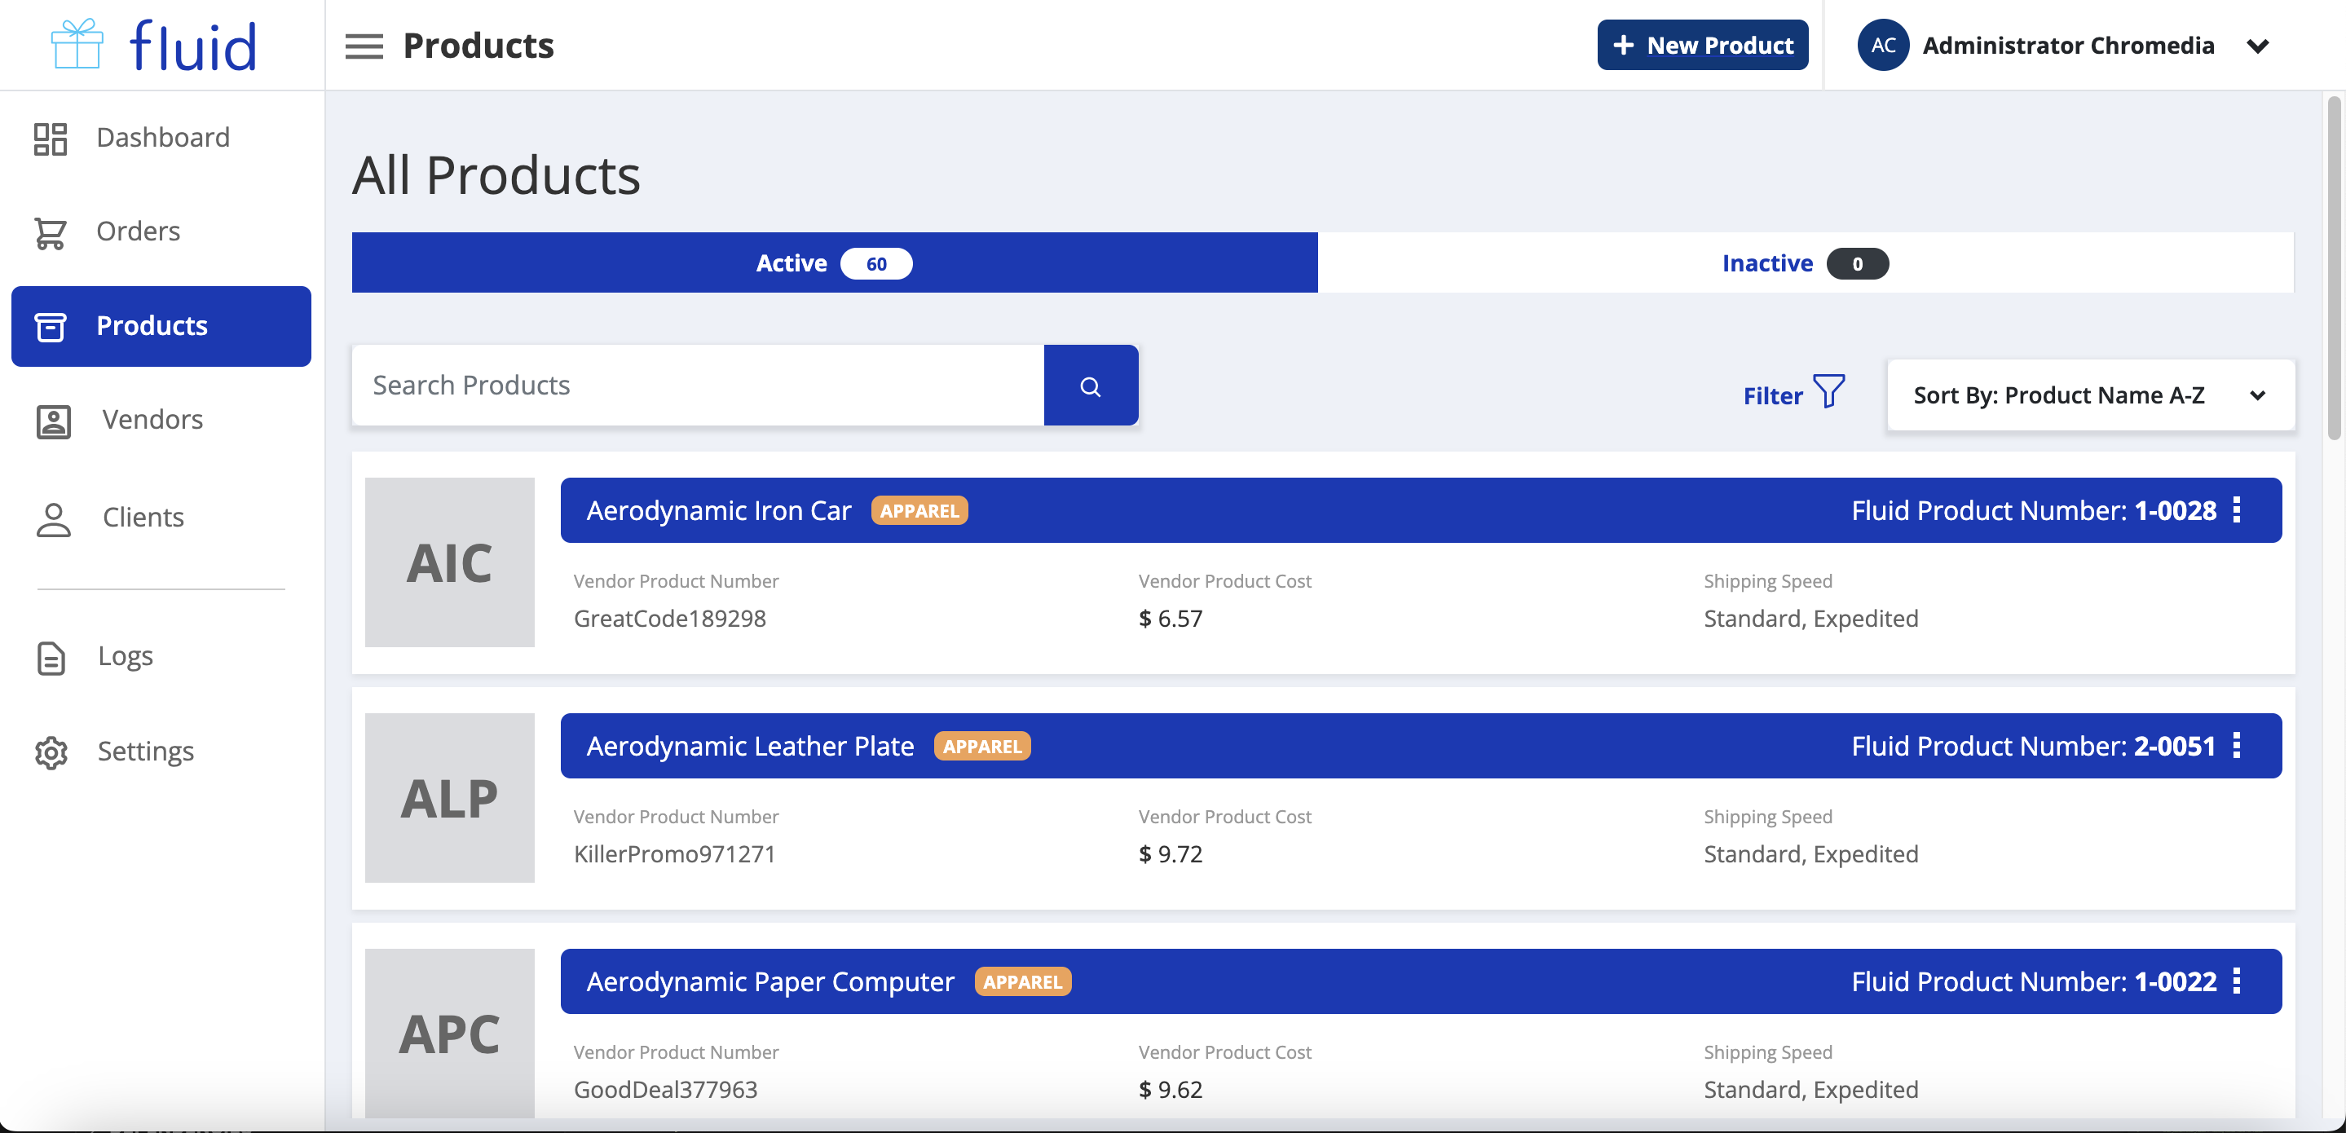Open the Filter funnel icon
Image resolution: width=2346 pixels, height=1133 pixels.
[x=1828, y=391]
